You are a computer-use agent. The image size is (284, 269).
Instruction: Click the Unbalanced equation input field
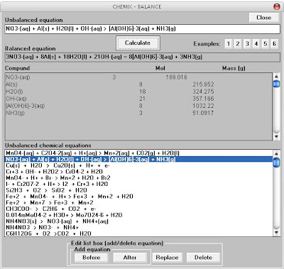coord(142,29)
